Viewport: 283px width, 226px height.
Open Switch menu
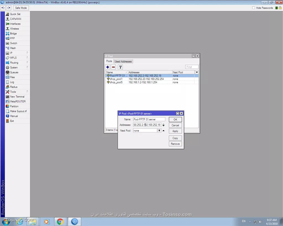point(14,43)
